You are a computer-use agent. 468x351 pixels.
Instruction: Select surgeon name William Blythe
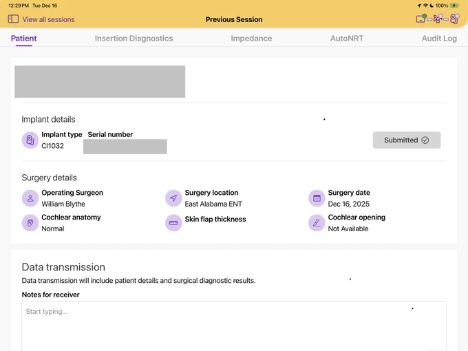point(63,204)
